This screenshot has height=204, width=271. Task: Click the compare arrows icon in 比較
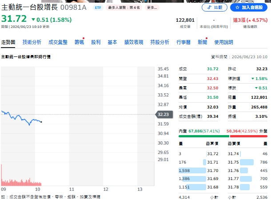(x=209, y=8)
